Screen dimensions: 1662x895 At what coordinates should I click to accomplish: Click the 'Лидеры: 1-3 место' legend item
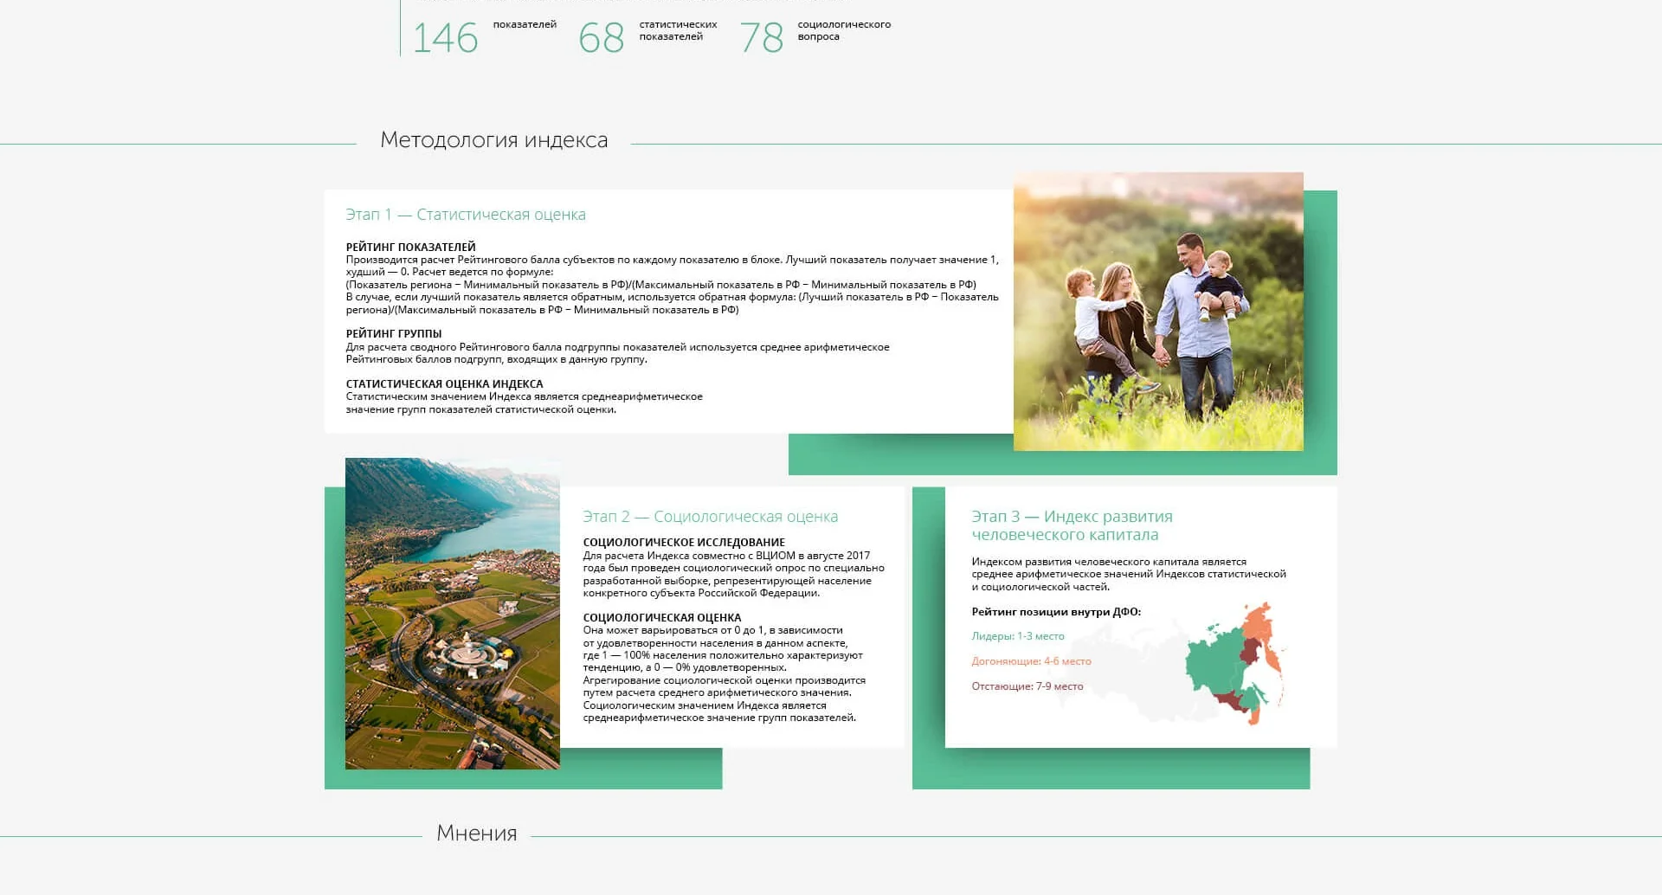coord(1018,636)
